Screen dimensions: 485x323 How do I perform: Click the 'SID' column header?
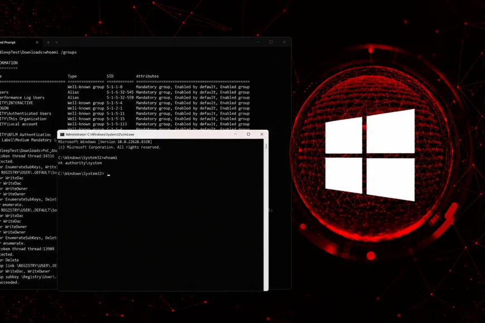click(x=110, y=76)
